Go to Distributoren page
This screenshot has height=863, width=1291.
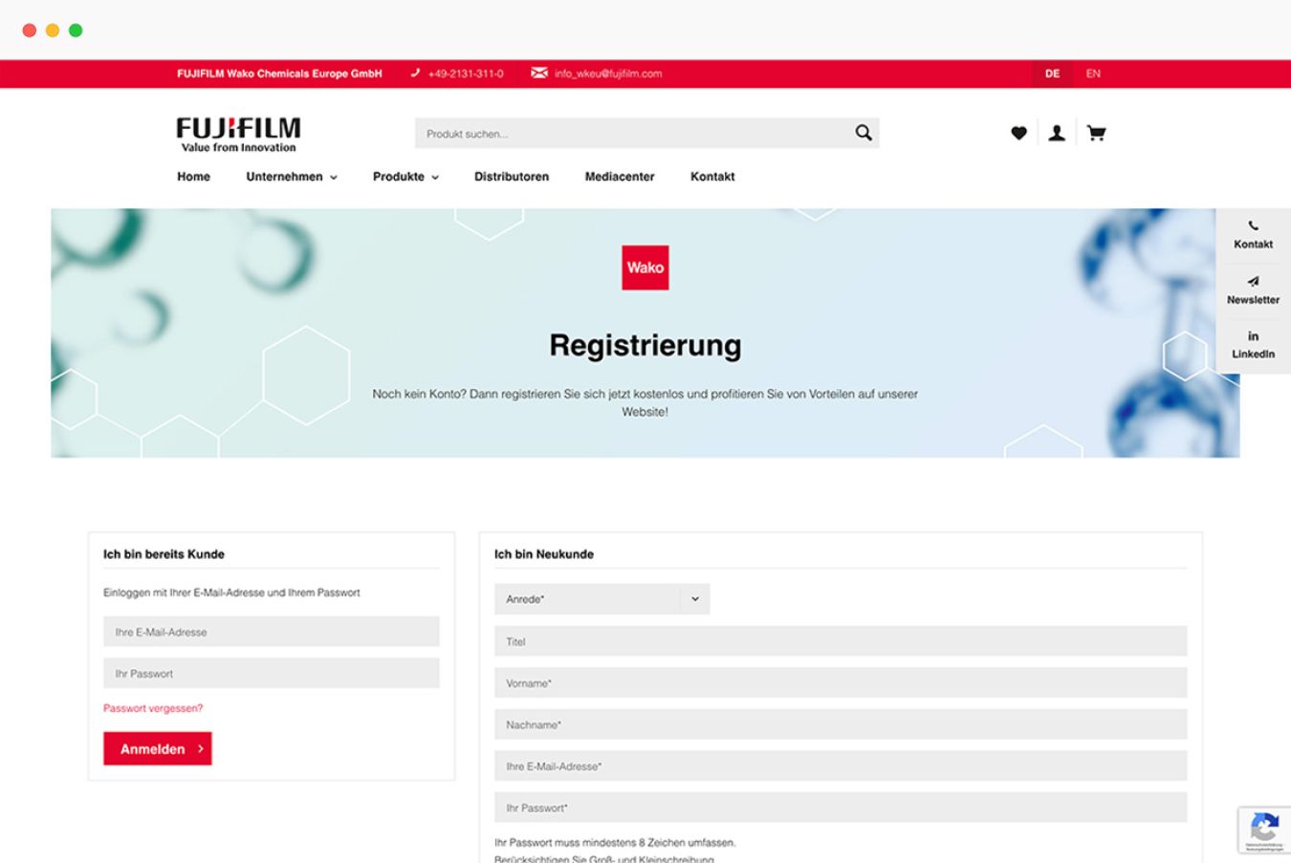[512, 177]
